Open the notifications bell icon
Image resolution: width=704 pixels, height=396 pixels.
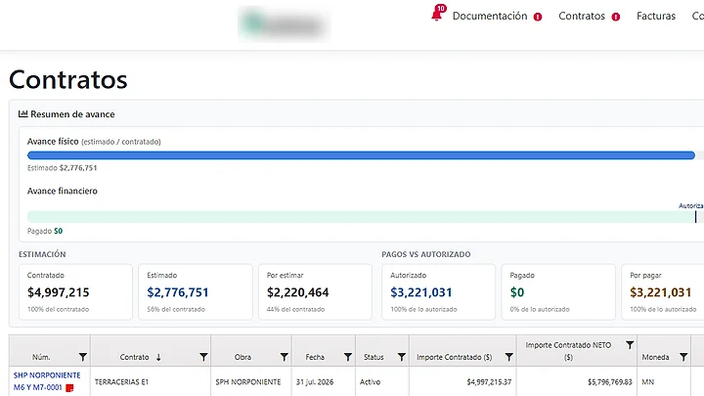pyautogui.click(x=437, y=15)
